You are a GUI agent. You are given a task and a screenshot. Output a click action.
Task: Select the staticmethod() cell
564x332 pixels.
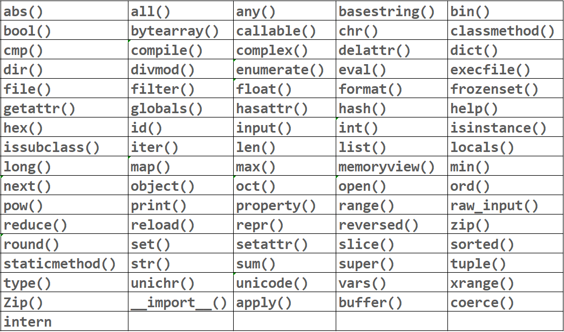click(x=60, y=264)
